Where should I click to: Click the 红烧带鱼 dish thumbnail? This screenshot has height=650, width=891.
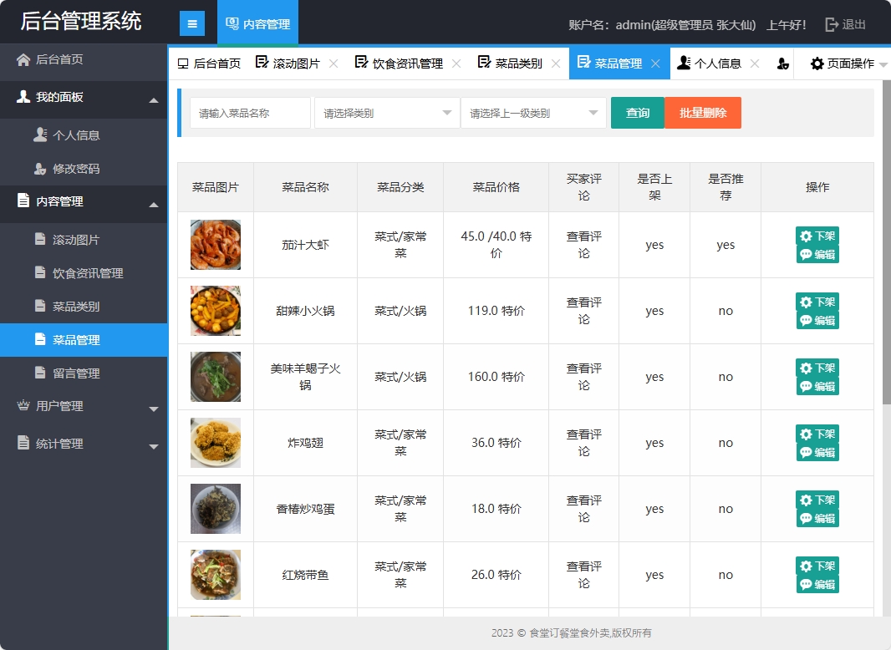point(216,574)
